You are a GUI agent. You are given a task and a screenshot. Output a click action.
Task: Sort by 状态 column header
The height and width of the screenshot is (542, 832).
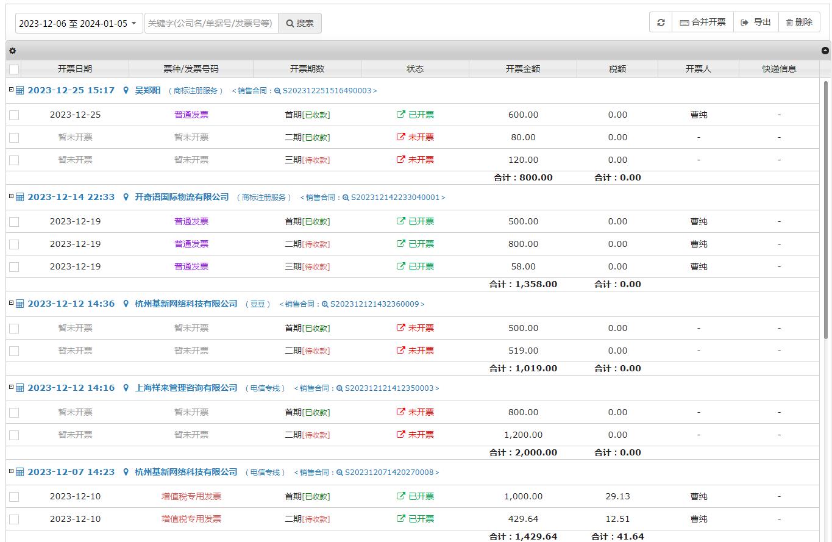(x=415, y=69)
